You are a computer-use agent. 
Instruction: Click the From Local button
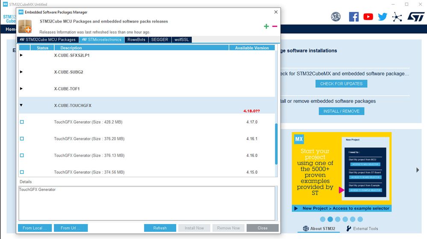click(35, 228)
